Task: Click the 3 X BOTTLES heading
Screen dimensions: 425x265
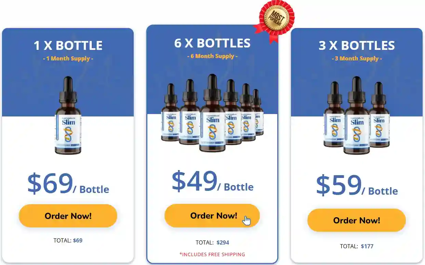Action: [x=357, y=45]
